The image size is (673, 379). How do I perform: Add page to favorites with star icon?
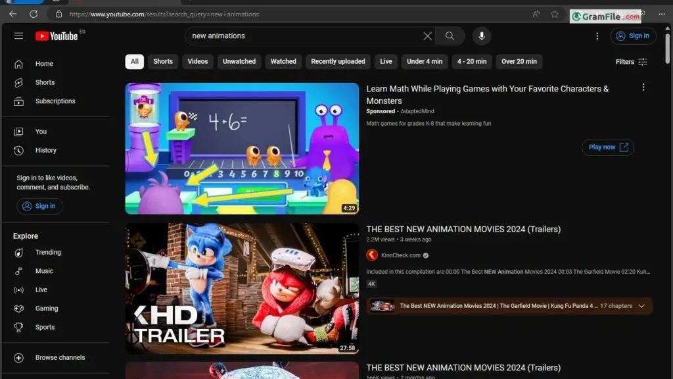pyautogui.click(x=555, y=14)
